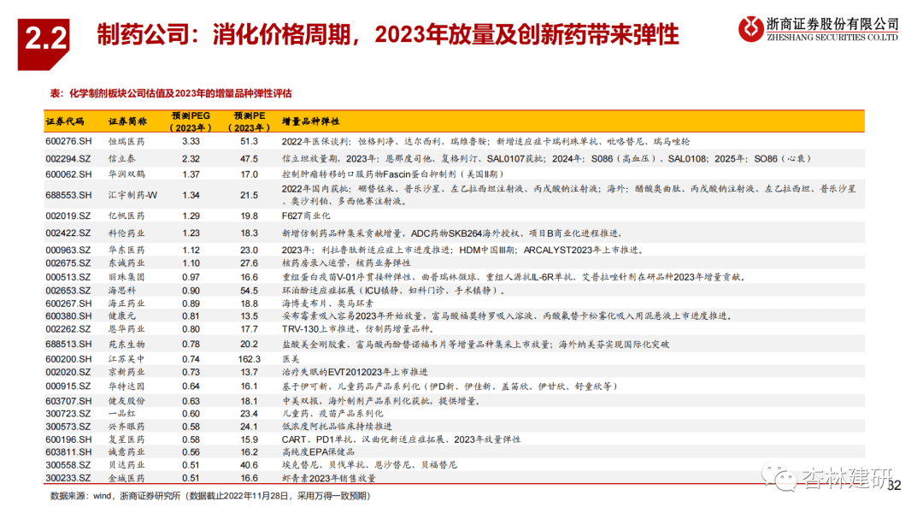Click the 海博麦布片、奥马环素 description
The height and width of the screenshot is (519, 923).
point(327,304)
